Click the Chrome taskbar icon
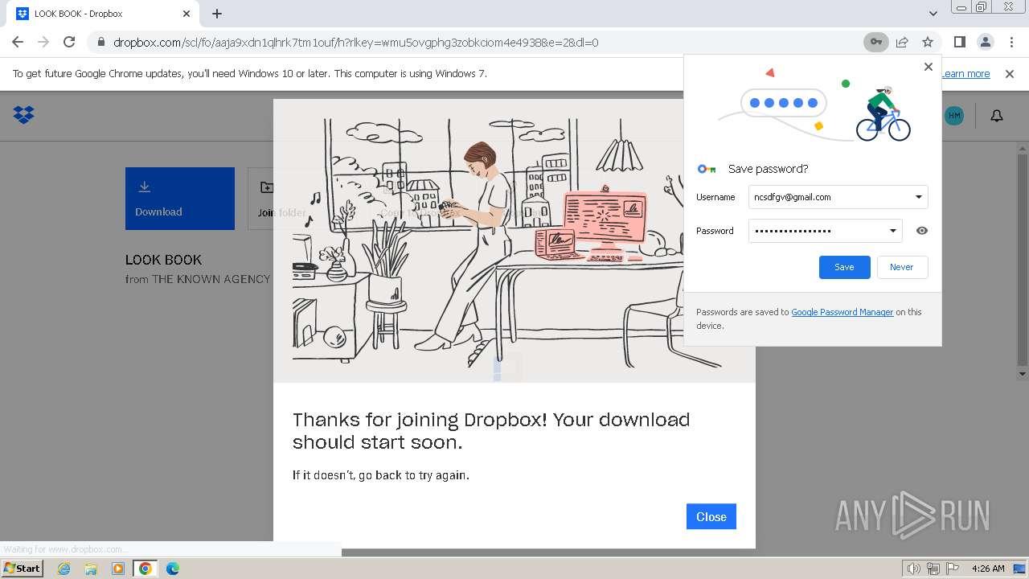1029x579 pixels. pos(145,569)
